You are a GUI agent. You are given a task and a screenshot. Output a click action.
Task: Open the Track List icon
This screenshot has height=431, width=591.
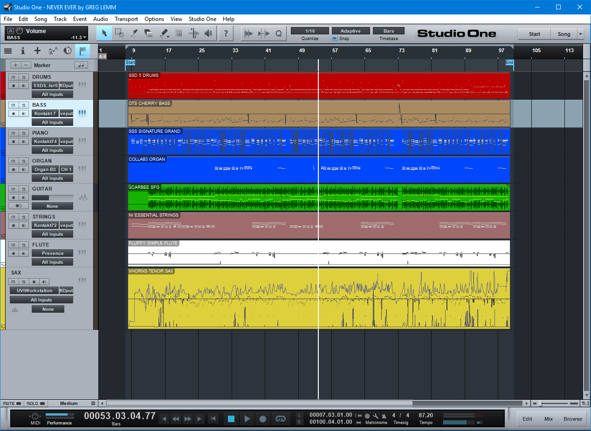(8, 51)
